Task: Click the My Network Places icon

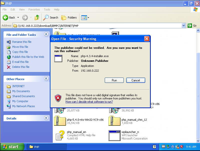Action: point(9,106)
